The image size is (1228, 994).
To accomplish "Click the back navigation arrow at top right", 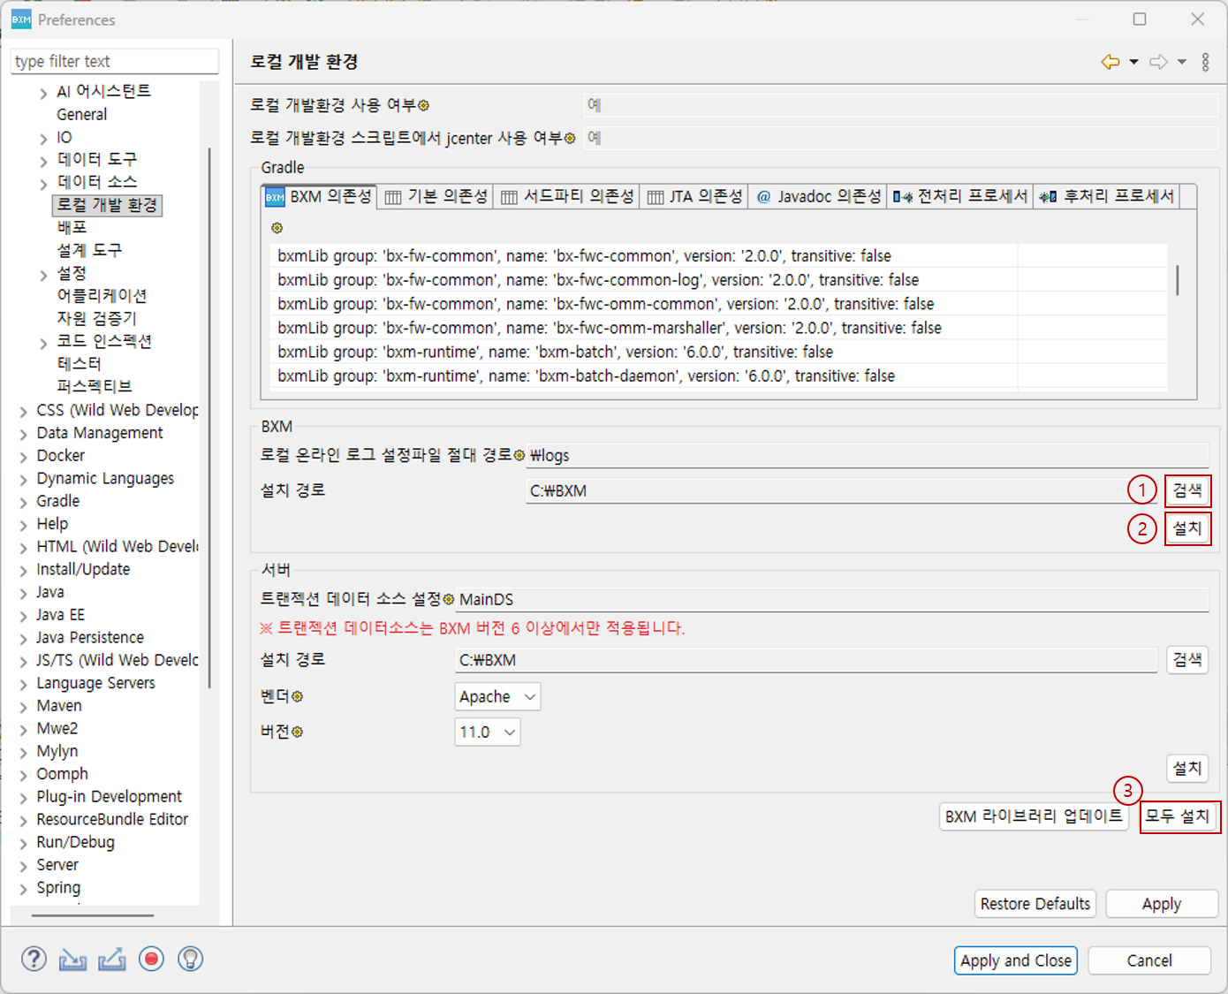I will [1110, 62].
